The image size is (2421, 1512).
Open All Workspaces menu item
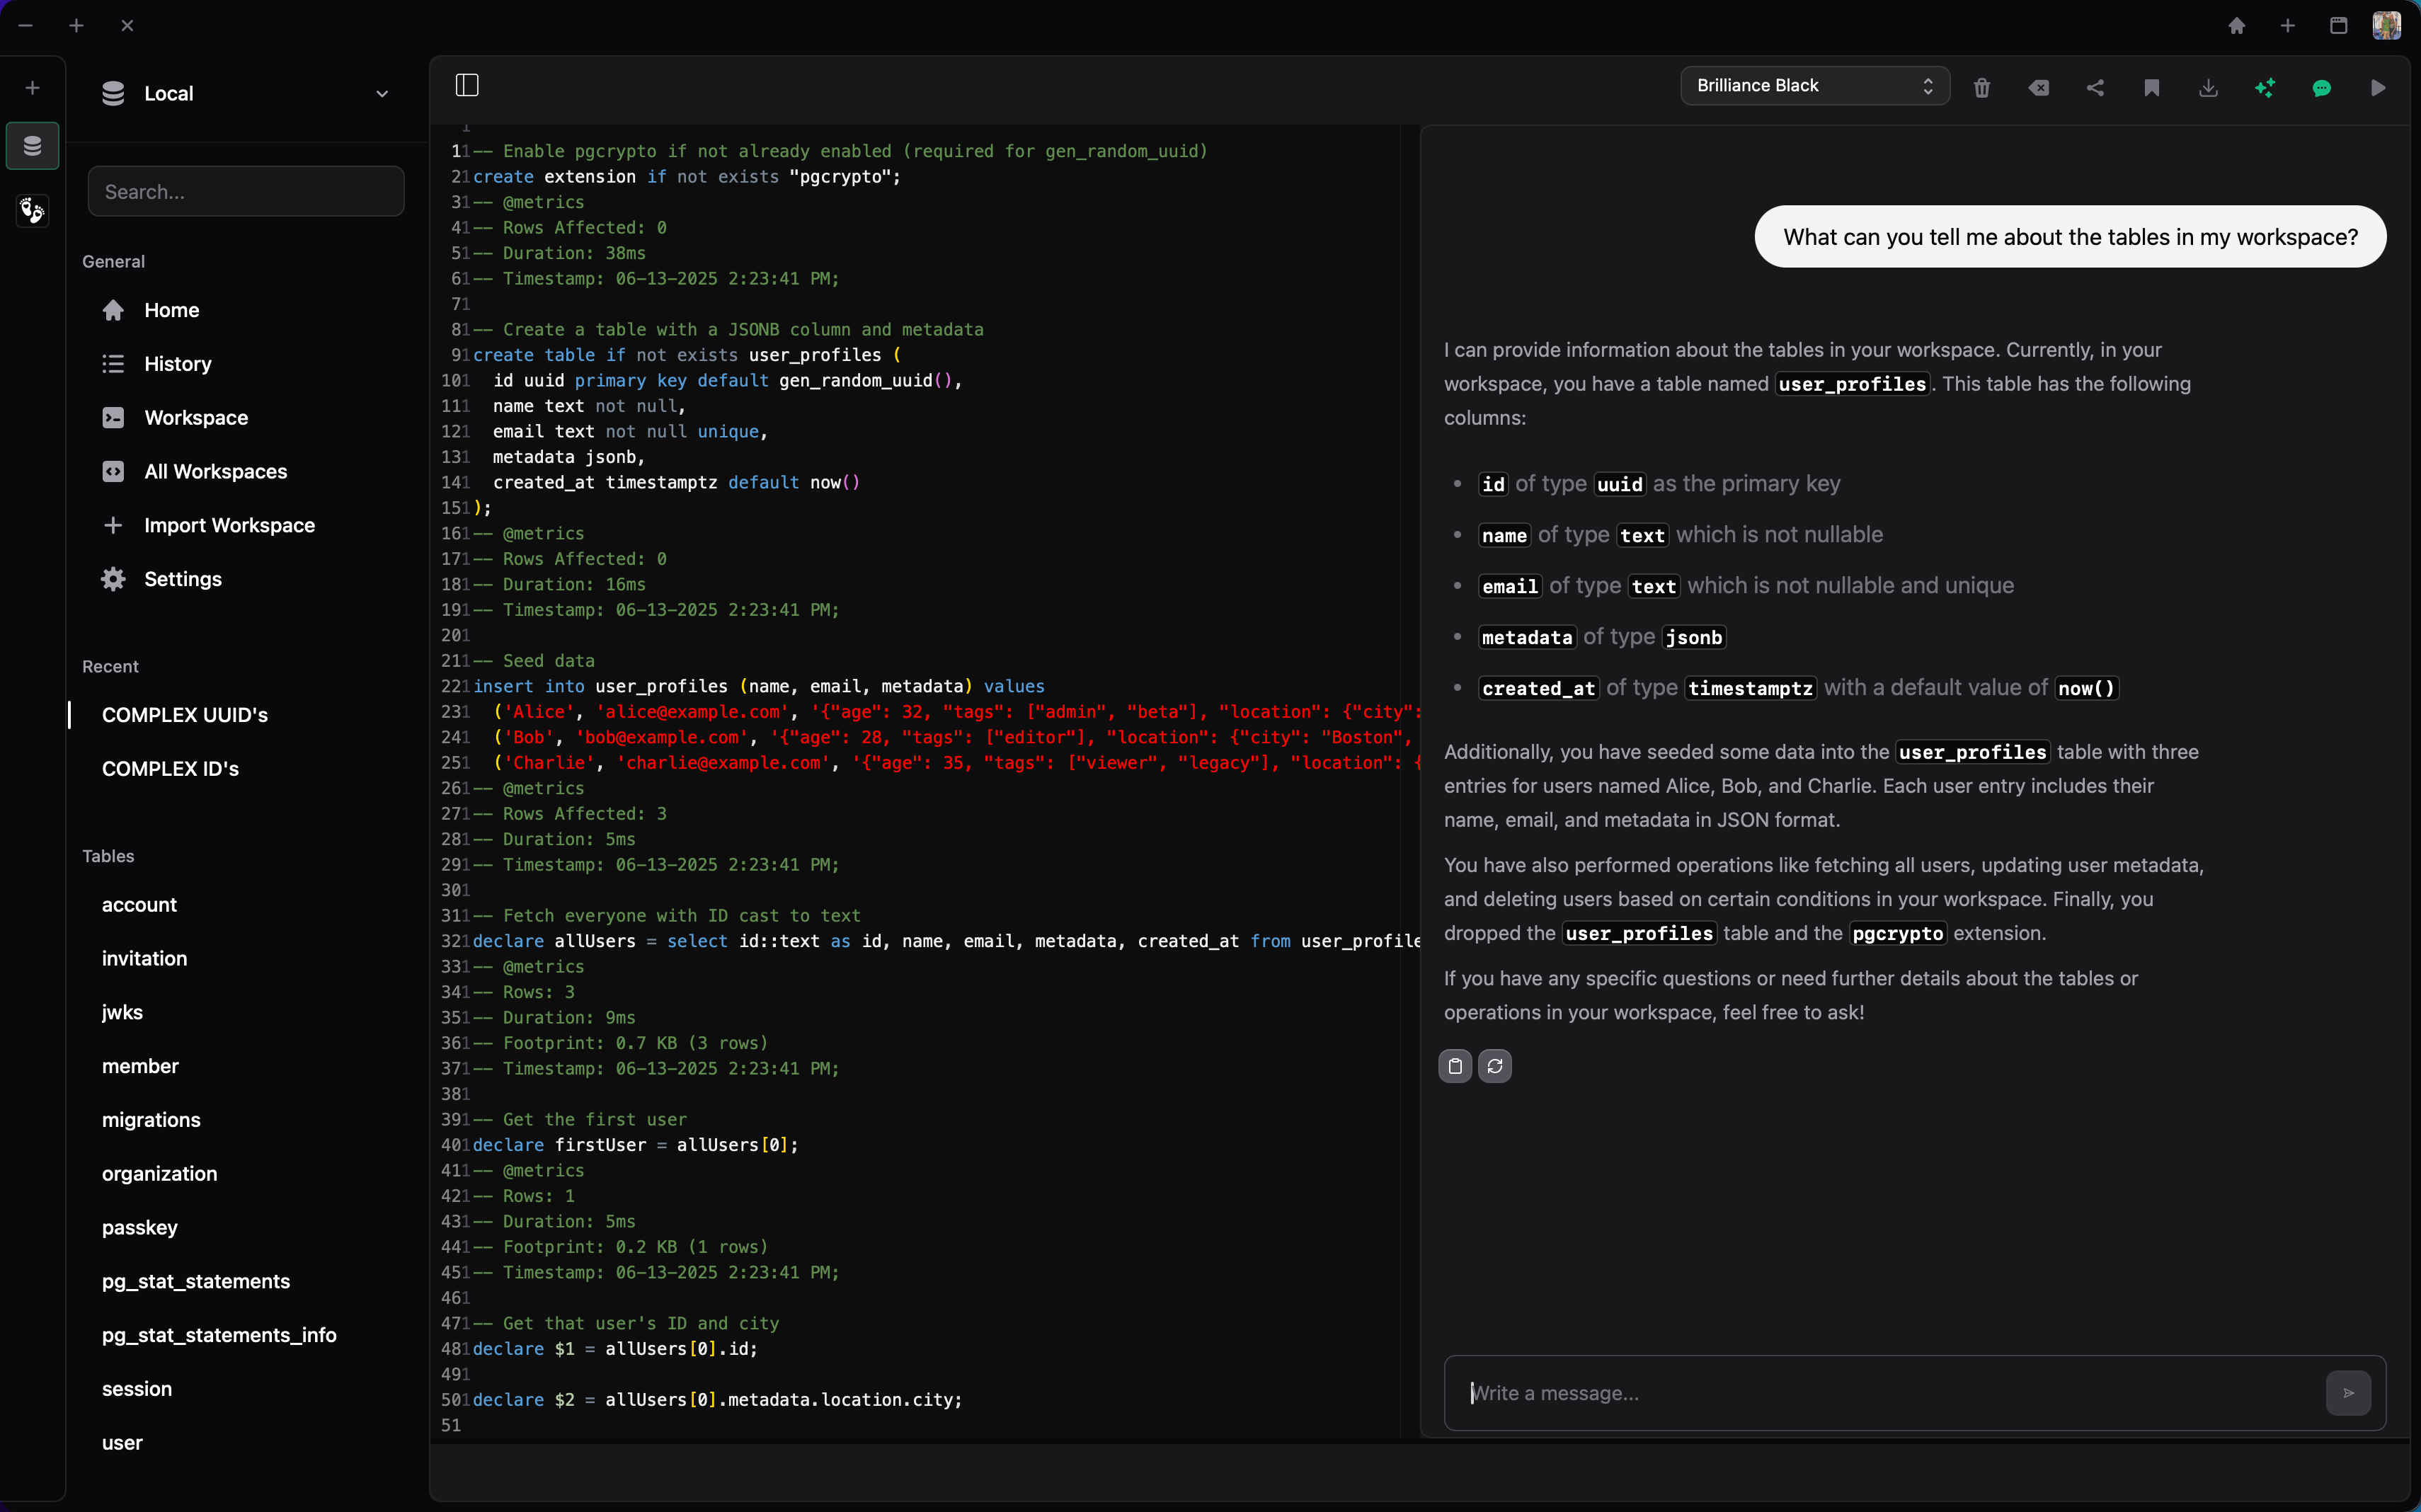(x=215, y=472)
